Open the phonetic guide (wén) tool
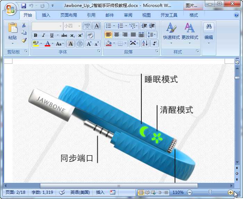This screenshot has width=243, height=199. coord(87,26)
